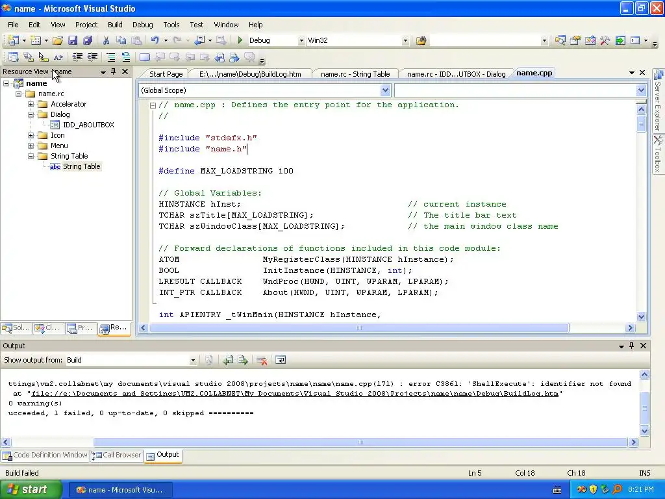This screenshot has width=665, height=499.
Task: Click the Find in Files binoculars-folder icon
Action: (421, 40)
